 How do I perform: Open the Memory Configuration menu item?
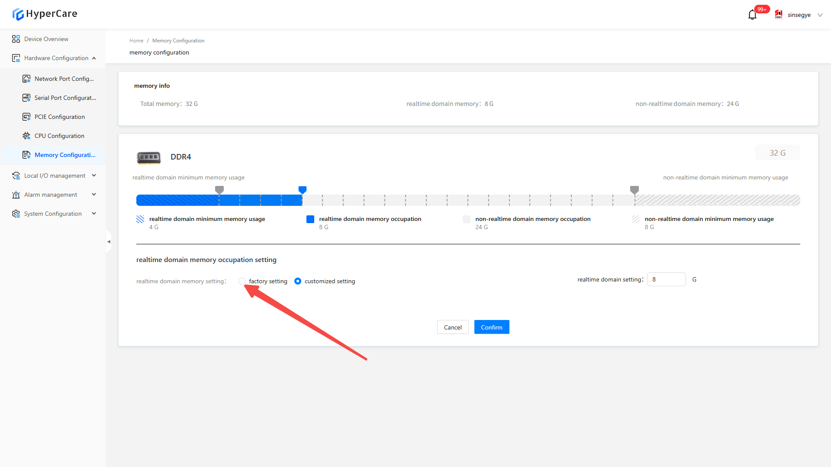coord(65,155)
